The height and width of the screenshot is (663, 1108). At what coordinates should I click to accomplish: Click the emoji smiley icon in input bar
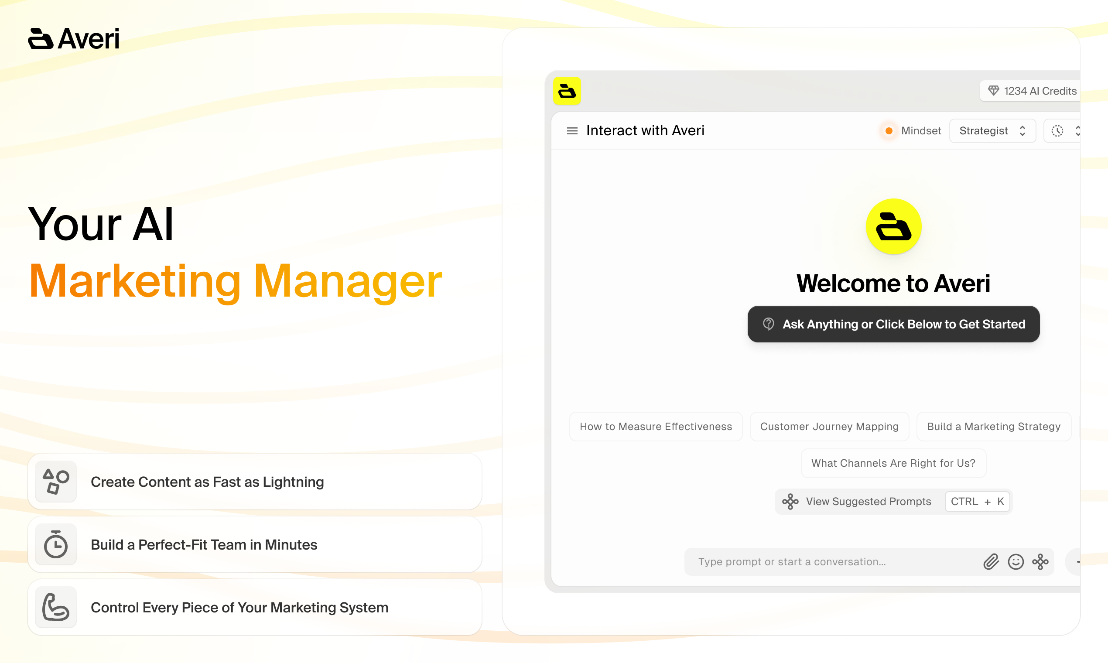(1016, 561)
